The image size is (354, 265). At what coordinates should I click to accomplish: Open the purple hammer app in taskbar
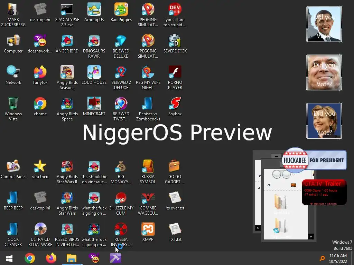[115, 258]
